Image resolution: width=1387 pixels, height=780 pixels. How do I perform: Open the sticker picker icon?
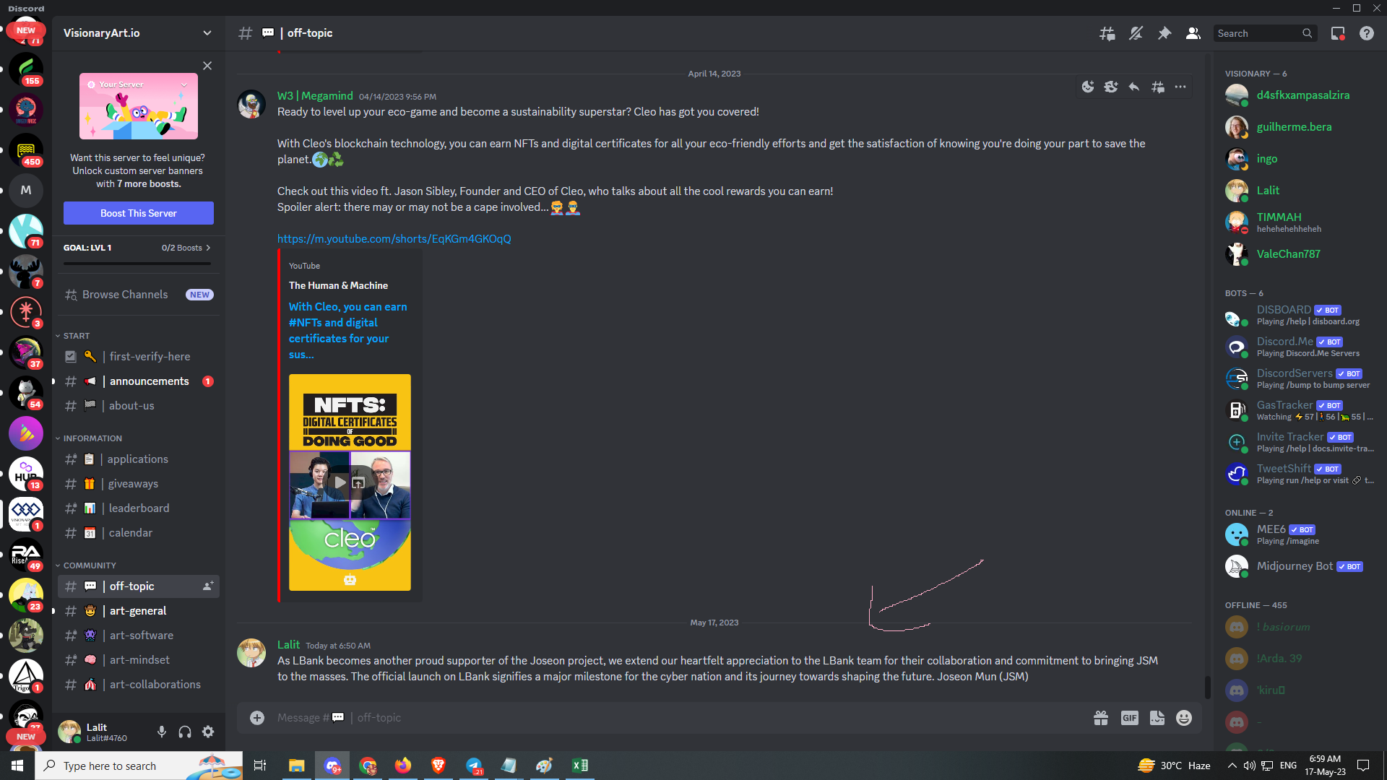point(1157,718)
